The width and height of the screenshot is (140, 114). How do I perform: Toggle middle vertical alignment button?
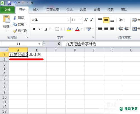pos(106,20)
